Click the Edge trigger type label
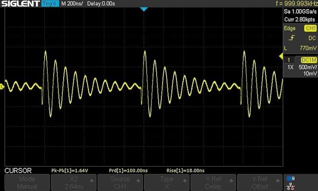This screenshot has height=191, width=318. click(289, 28)
